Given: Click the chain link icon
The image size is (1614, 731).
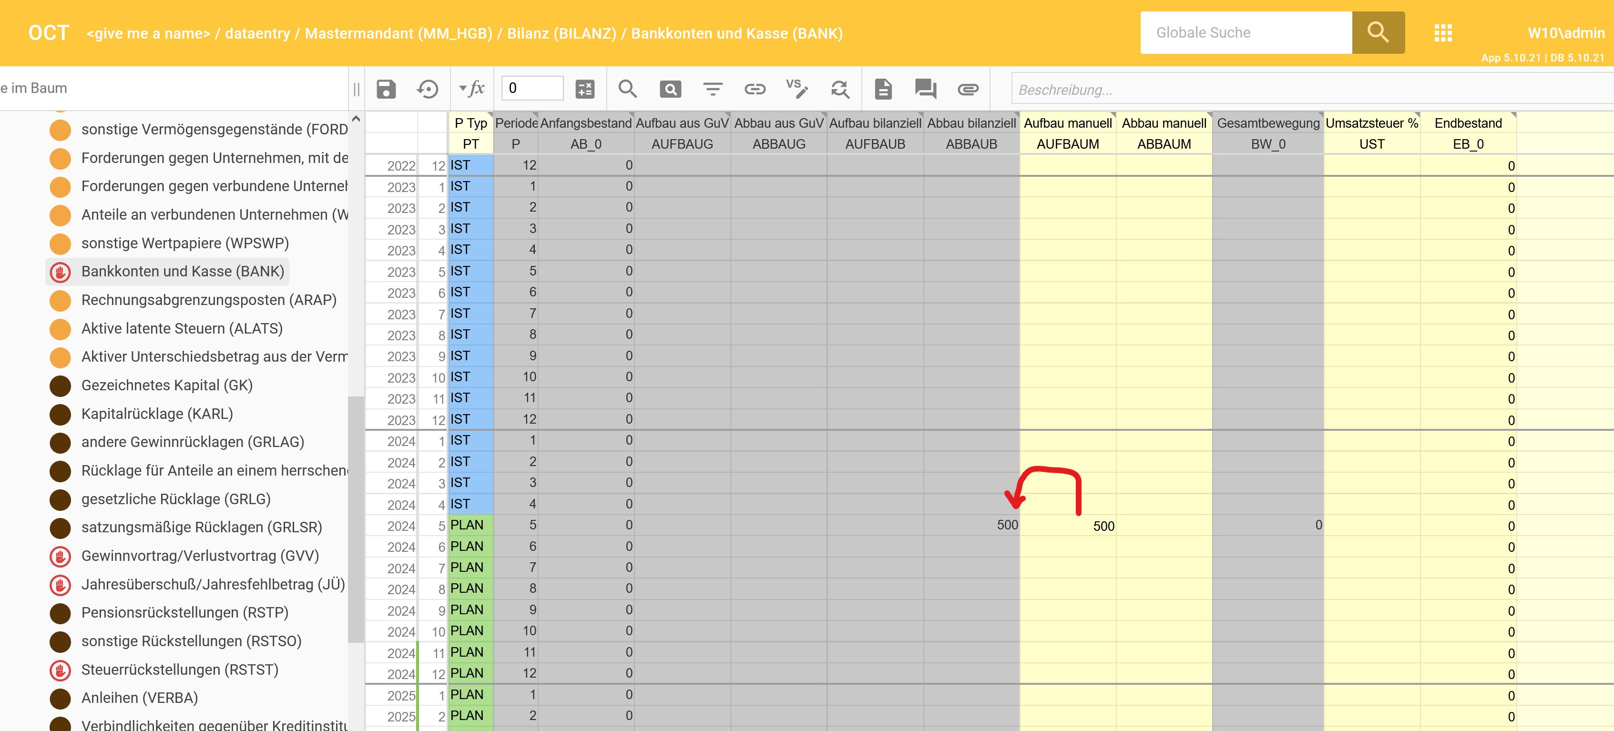Looking at the screenshot, I should 755,89.
